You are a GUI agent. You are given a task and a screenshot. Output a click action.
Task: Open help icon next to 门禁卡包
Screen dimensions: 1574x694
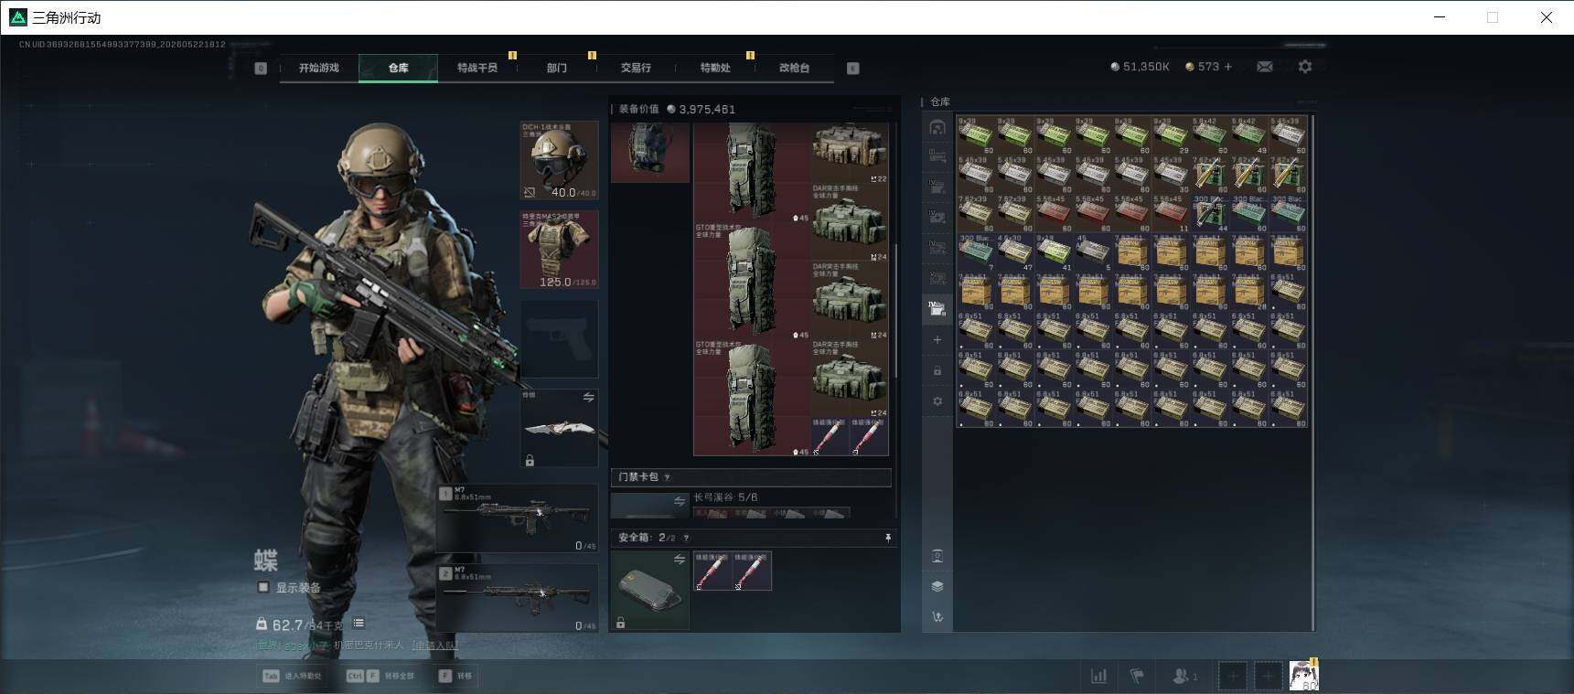point(667,477)
